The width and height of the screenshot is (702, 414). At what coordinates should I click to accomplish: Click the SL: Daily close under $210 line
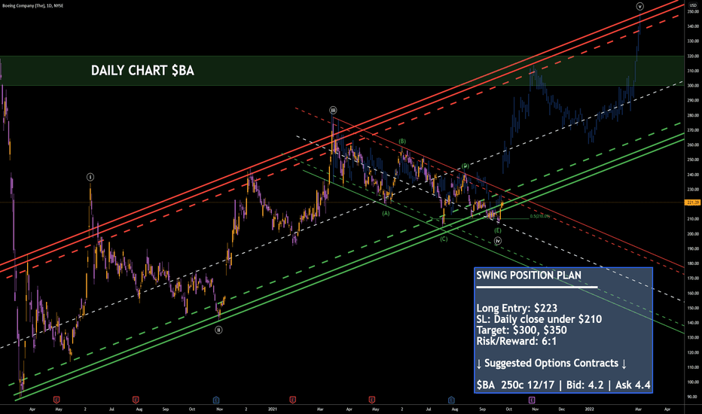pyautogui.click(x=539, y=319)
